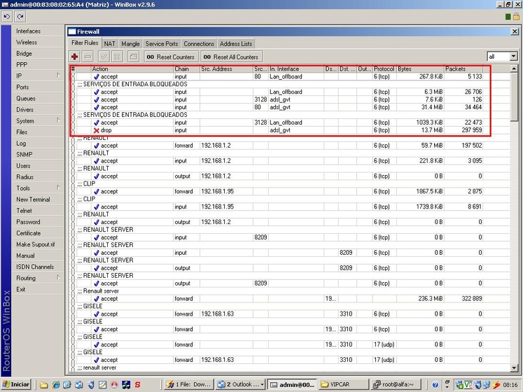Viewport: 523px width, 392px height.
Task: Switch to root@alfa terminal in taskbar
Action: (x=395, y=385)
